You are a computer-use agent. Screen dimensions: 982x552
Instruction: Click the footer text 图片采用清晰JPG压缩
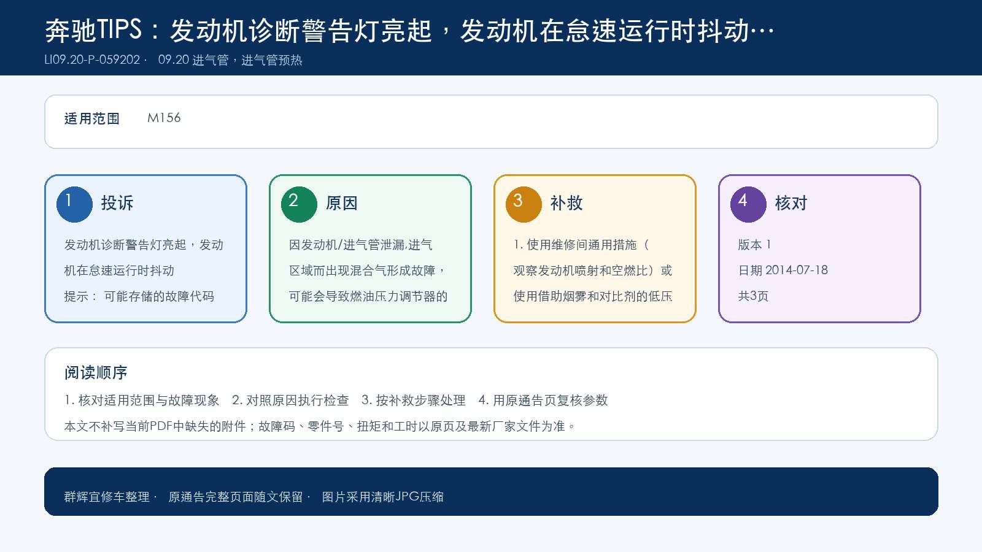[x=383, y=497]
